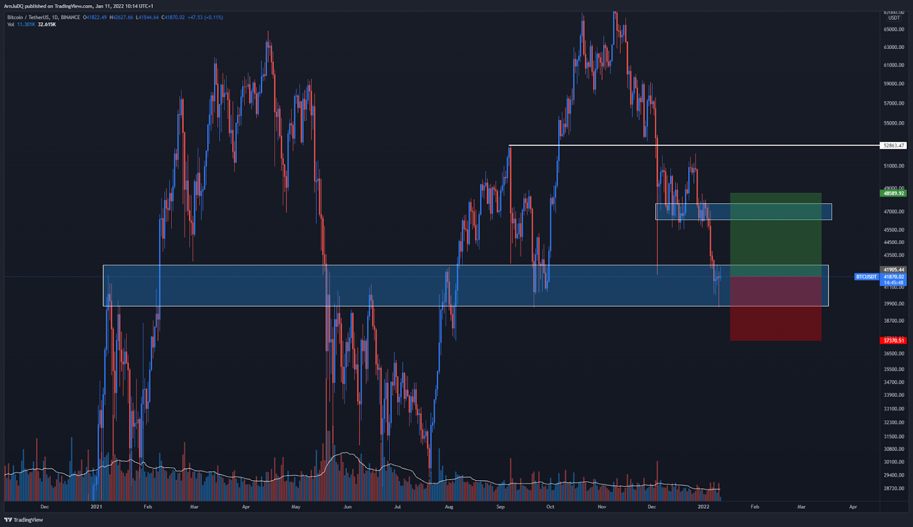The image size is (913, 527).
Task: Click the 14:45:48 bar countdown timer
Action: [x=894, y=282]
